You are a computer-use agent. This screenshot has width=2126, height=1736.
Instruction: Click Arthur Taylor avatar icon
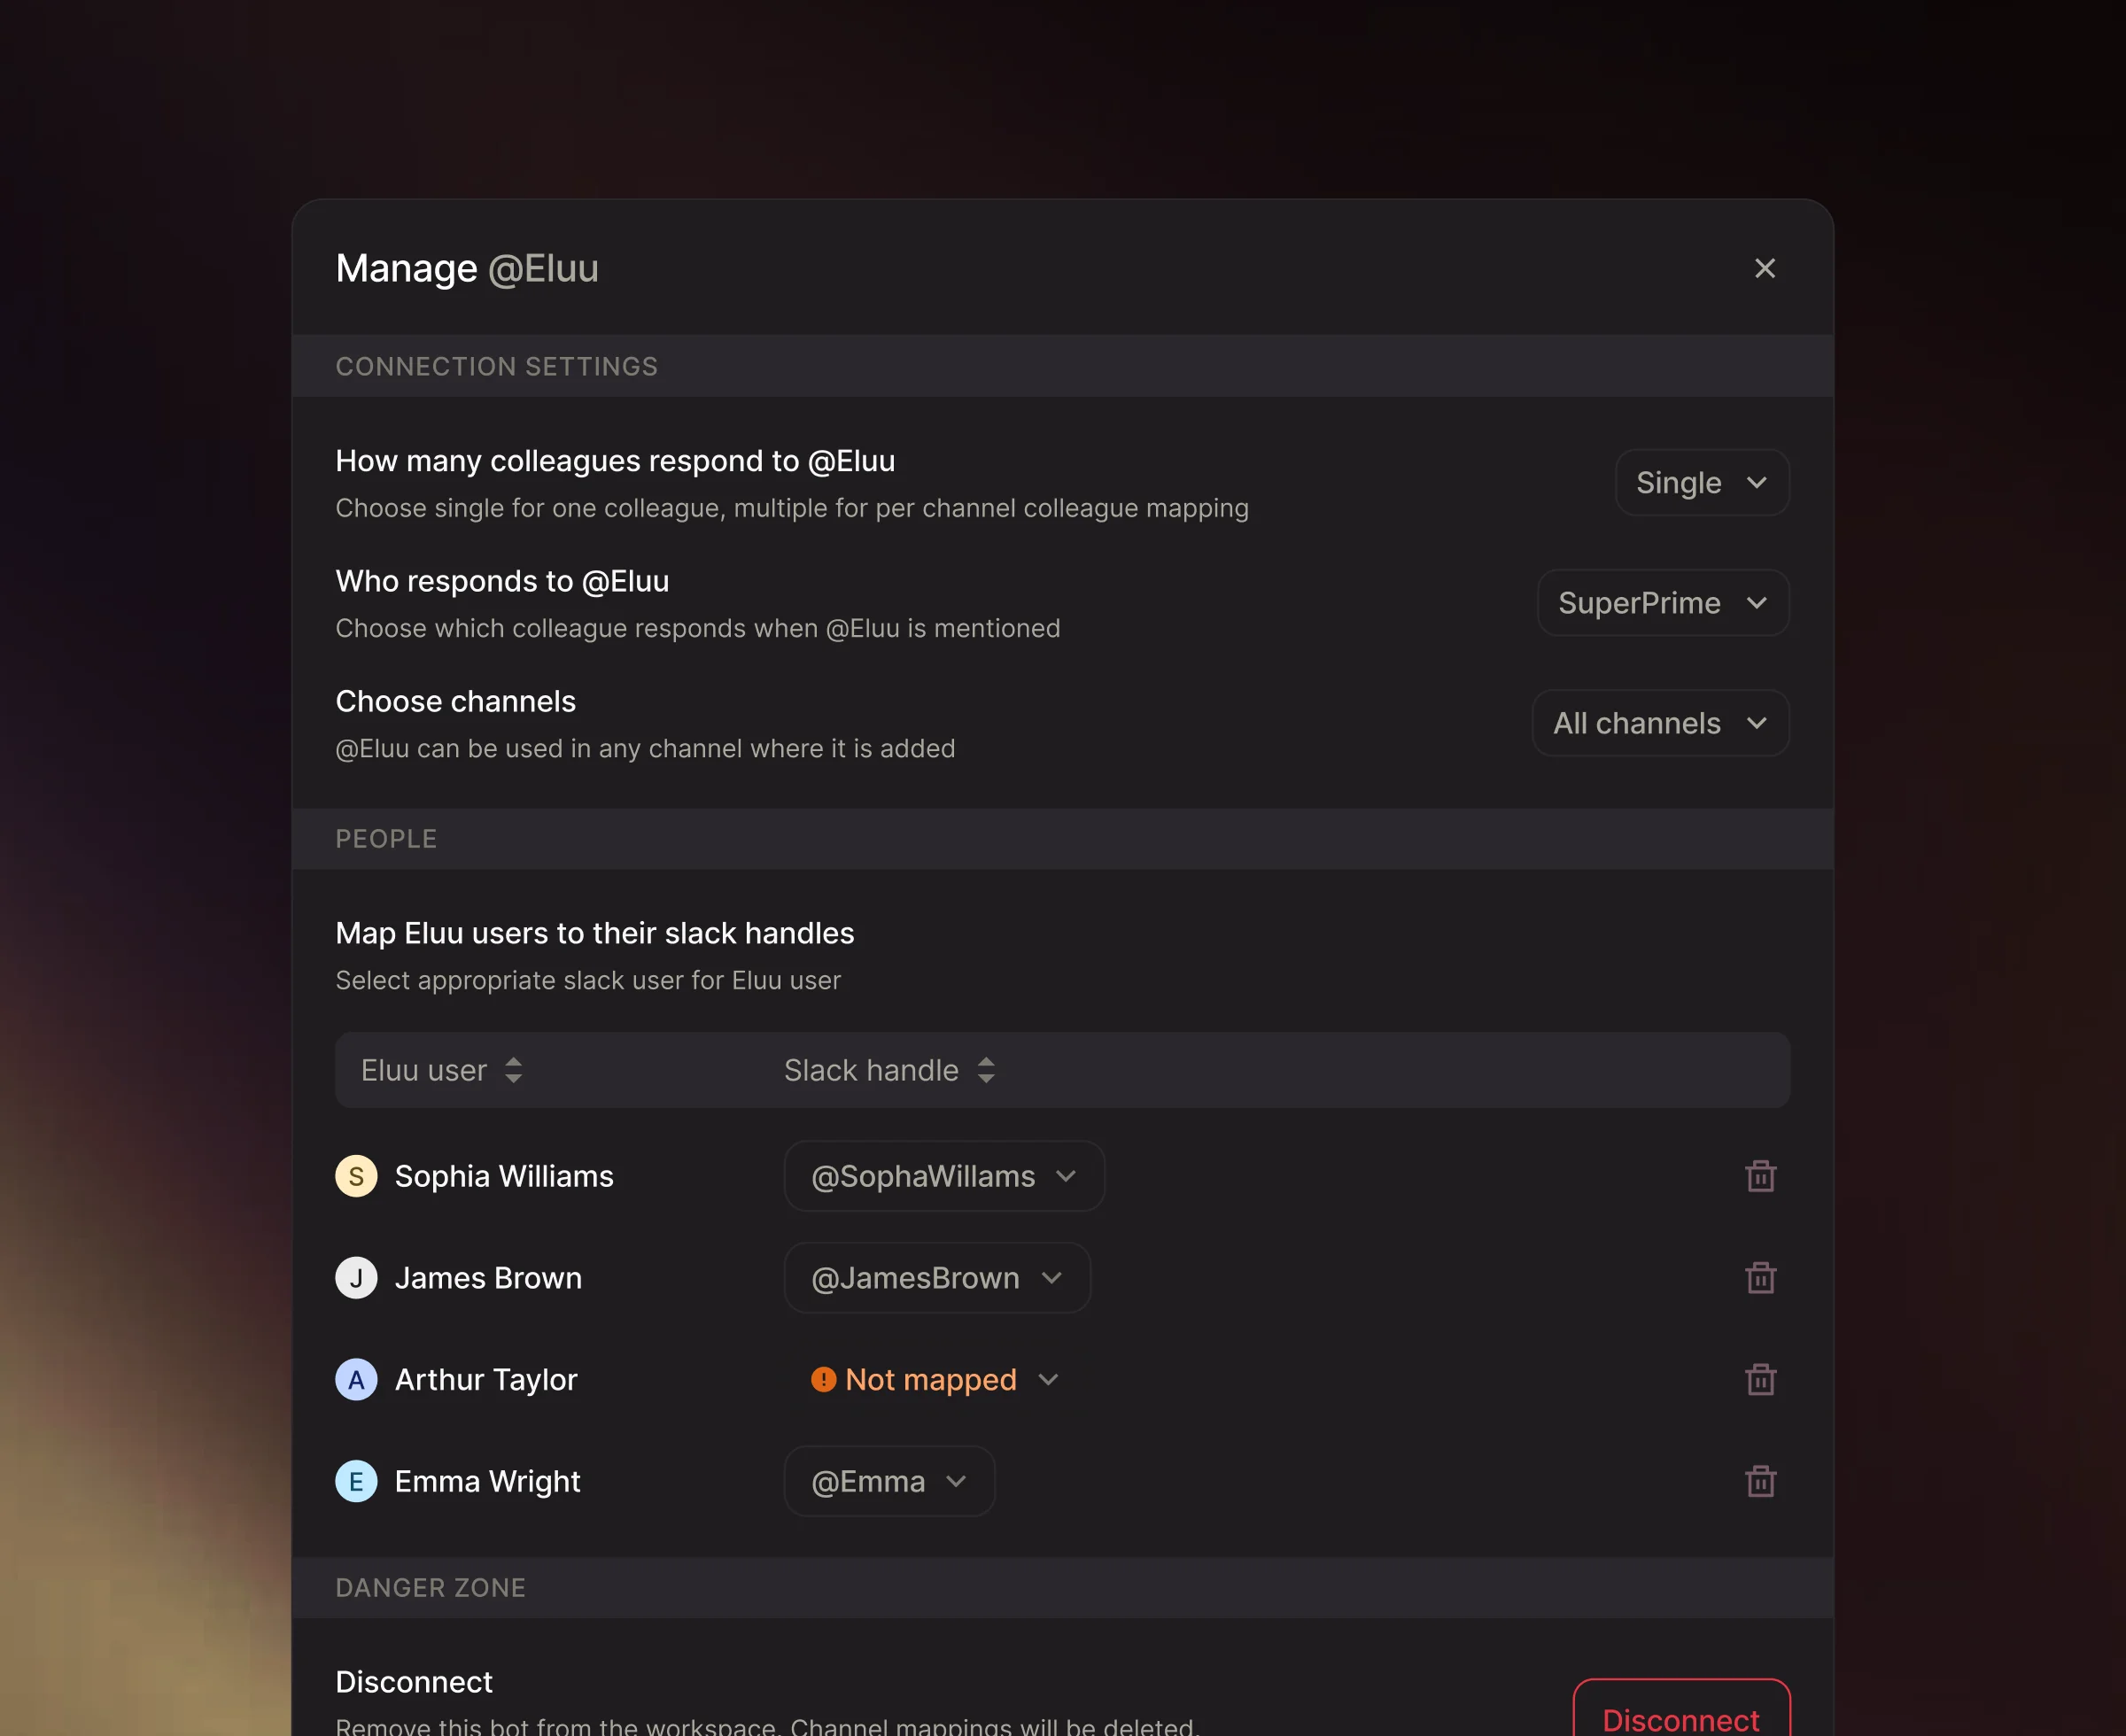coord(356,1380)
